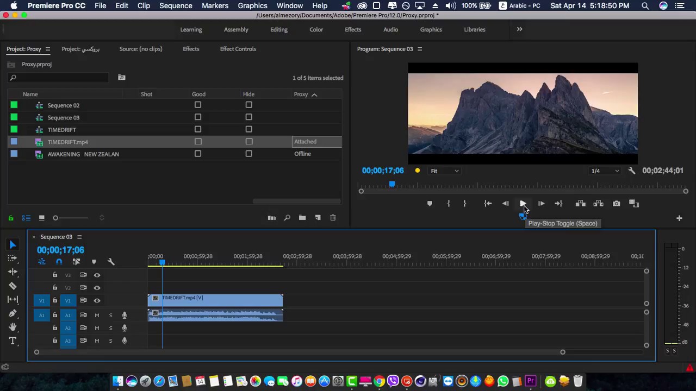696x391 pixels.
Task: Switch to the Effect Controls tab
Action: pyautogui.click(x=238, y=49)
